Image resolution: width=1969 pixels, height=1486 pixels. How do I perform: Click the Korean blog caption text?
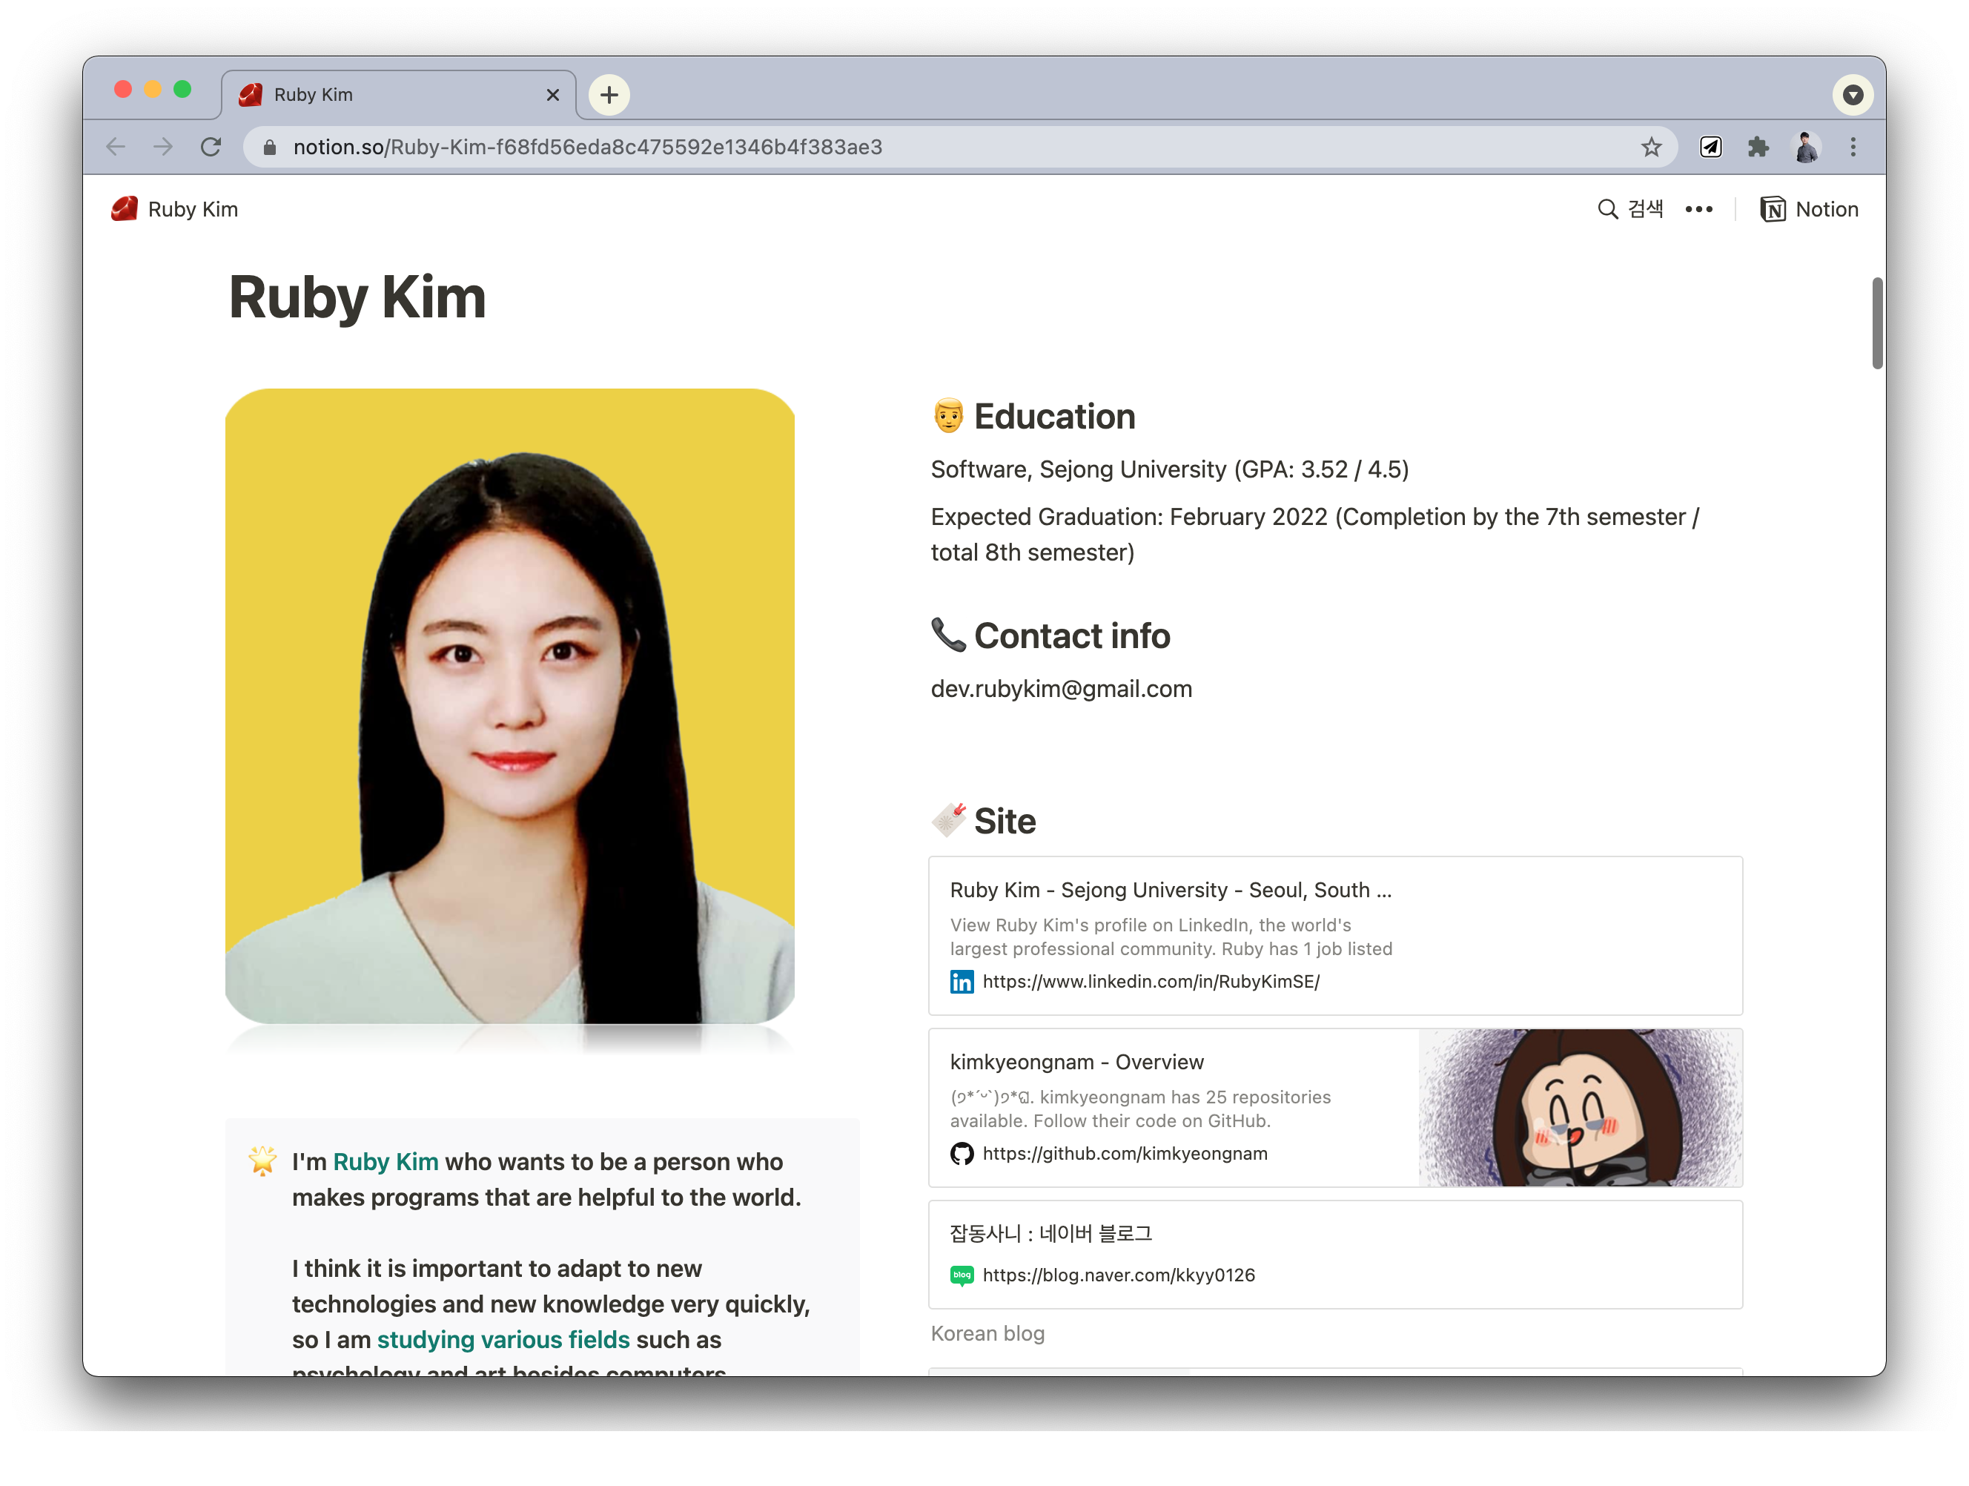[x=988, y=1334]
